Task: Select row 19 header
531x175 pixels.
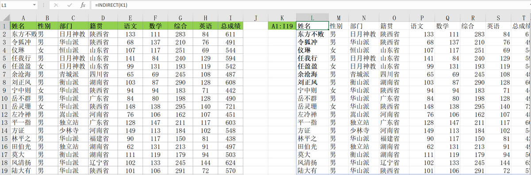Action: click(5, 170)
